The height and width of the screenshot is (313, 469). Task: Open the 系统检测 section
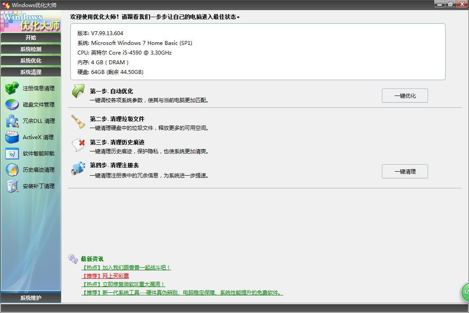pos(31,49)
